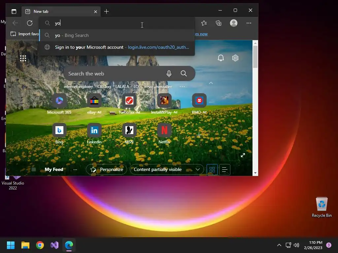Open the app launcher grid icon
338x253 pixels.
tap(23, 58)
